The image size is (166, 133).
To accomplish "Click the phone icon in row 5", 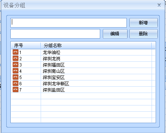I will 16,77.
